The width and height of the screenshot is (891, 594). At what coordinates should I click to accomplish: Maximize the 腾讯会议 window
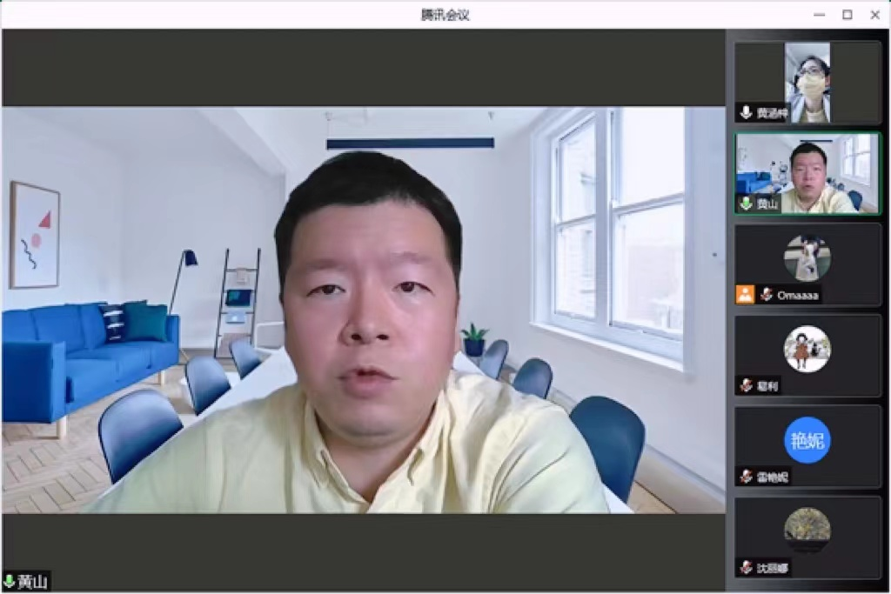coord(847,15)
